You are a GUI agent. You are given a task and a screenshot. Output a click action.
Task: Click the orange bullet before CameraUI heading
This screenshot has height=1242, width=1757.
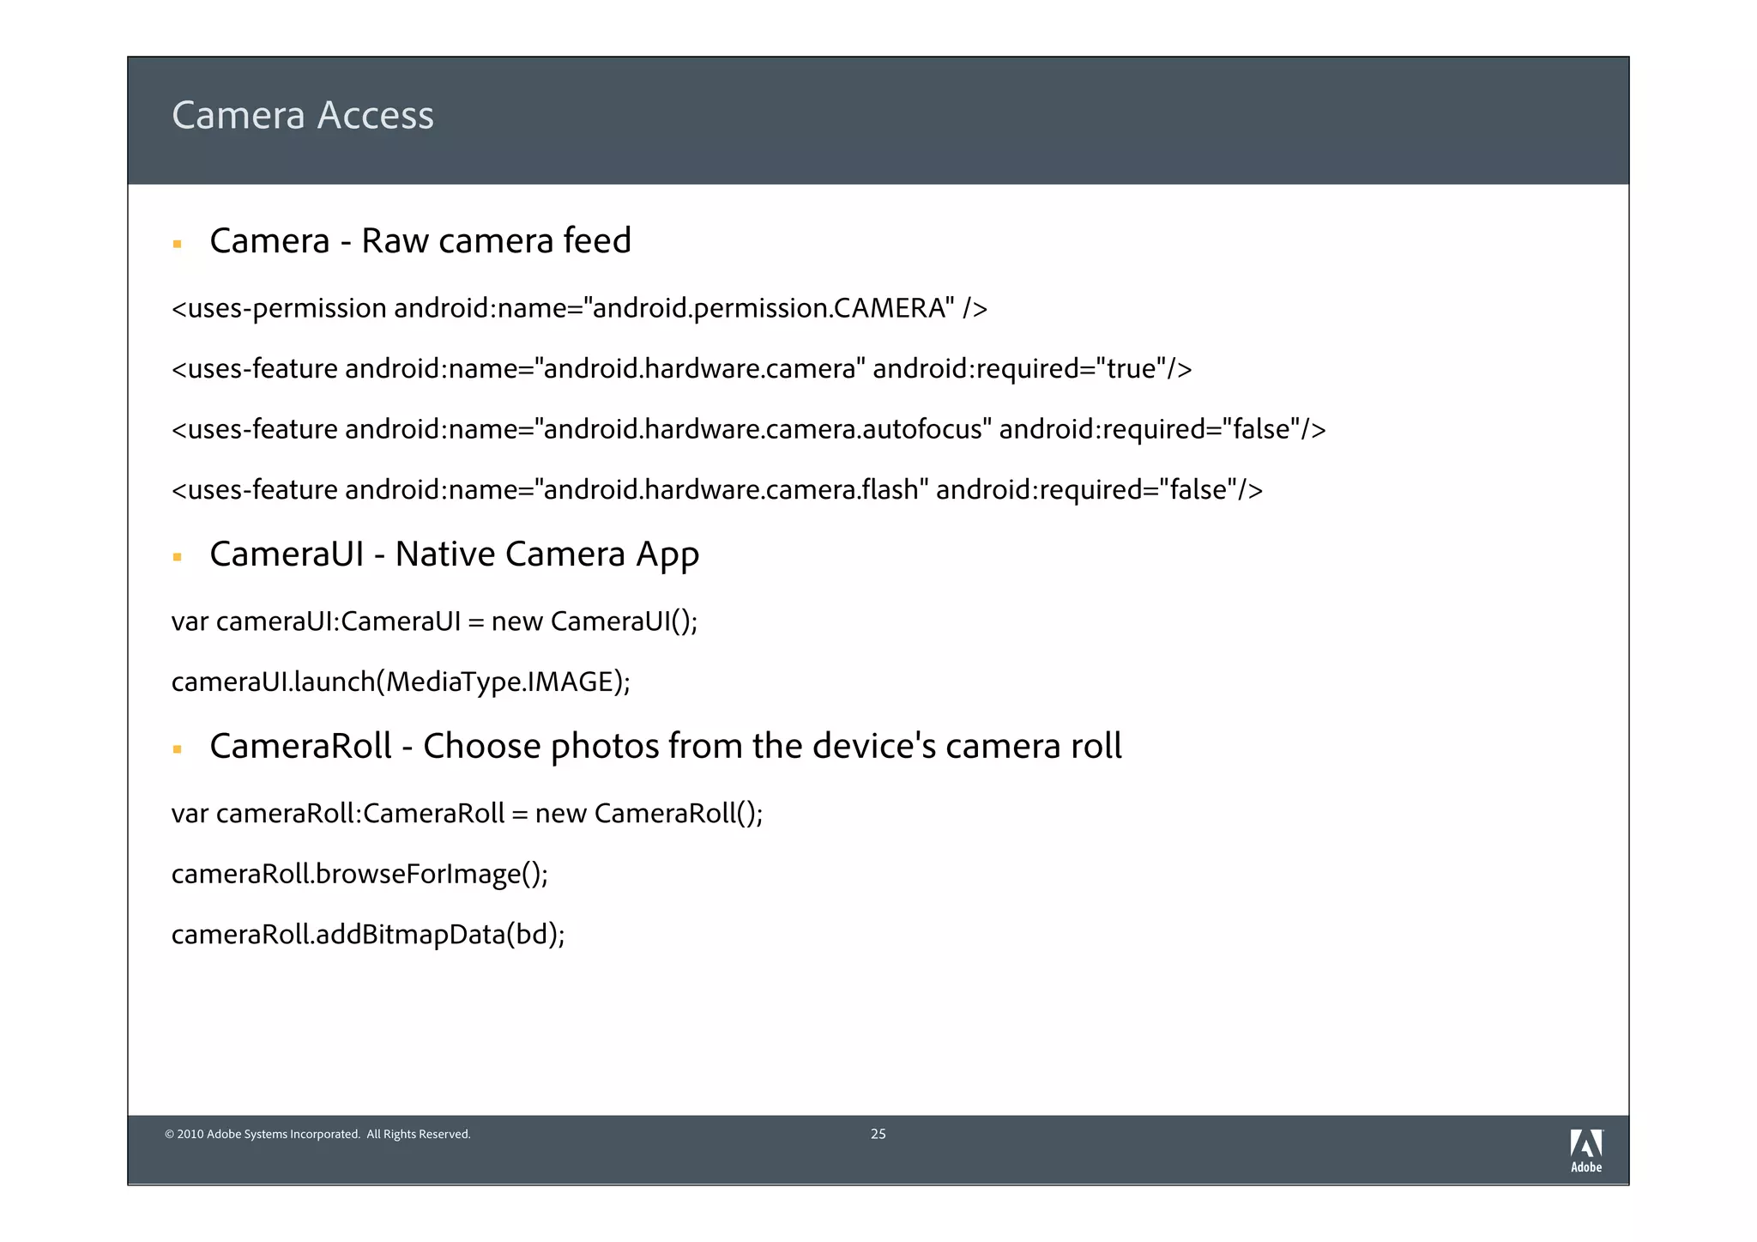point(178,558)
